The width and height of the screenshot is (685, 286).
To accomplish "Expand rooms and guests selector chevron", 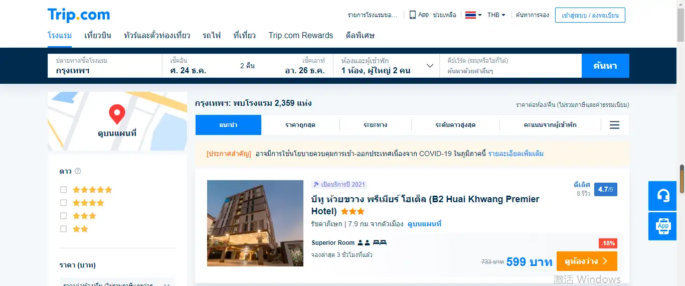I will point(430,66).
